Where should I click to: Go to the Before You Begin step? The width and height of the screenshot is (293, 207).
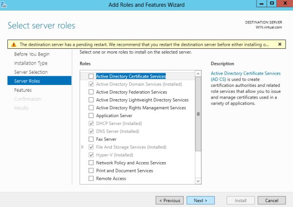(32, 54)
